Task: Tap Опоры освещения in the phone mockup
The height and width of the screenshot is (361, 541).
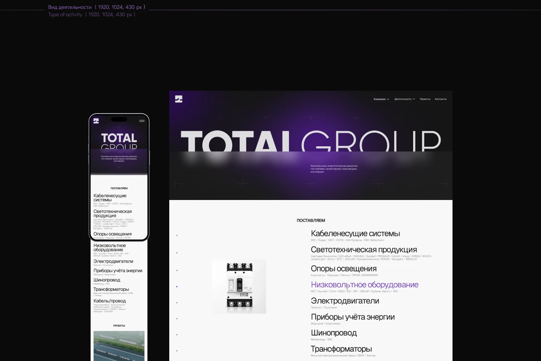Action: coord(112,234)
